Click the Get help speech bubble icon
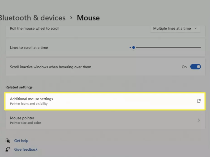 (x=8, y=140)
